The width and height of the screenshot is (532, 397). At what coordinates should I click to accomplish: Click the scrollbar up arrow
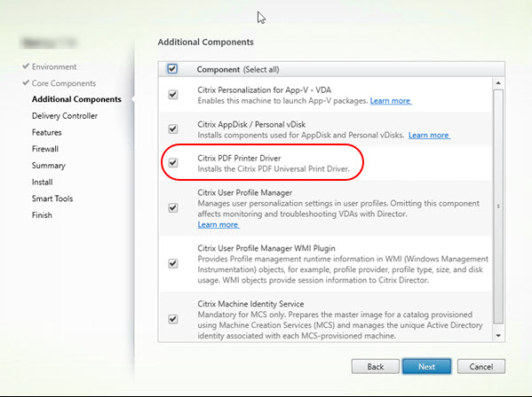(498, 83)
